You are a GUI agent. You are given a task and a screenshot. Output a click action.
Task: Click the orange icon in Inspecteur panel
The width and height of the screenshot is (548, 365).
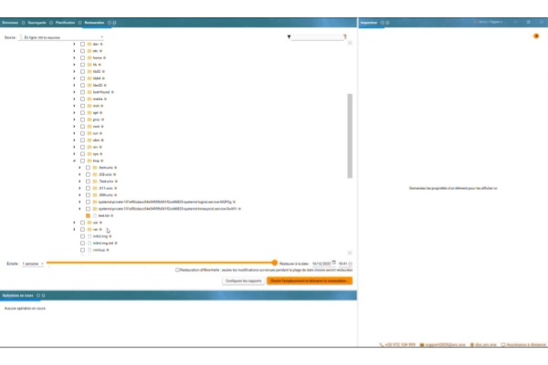(x=535, y=36)
